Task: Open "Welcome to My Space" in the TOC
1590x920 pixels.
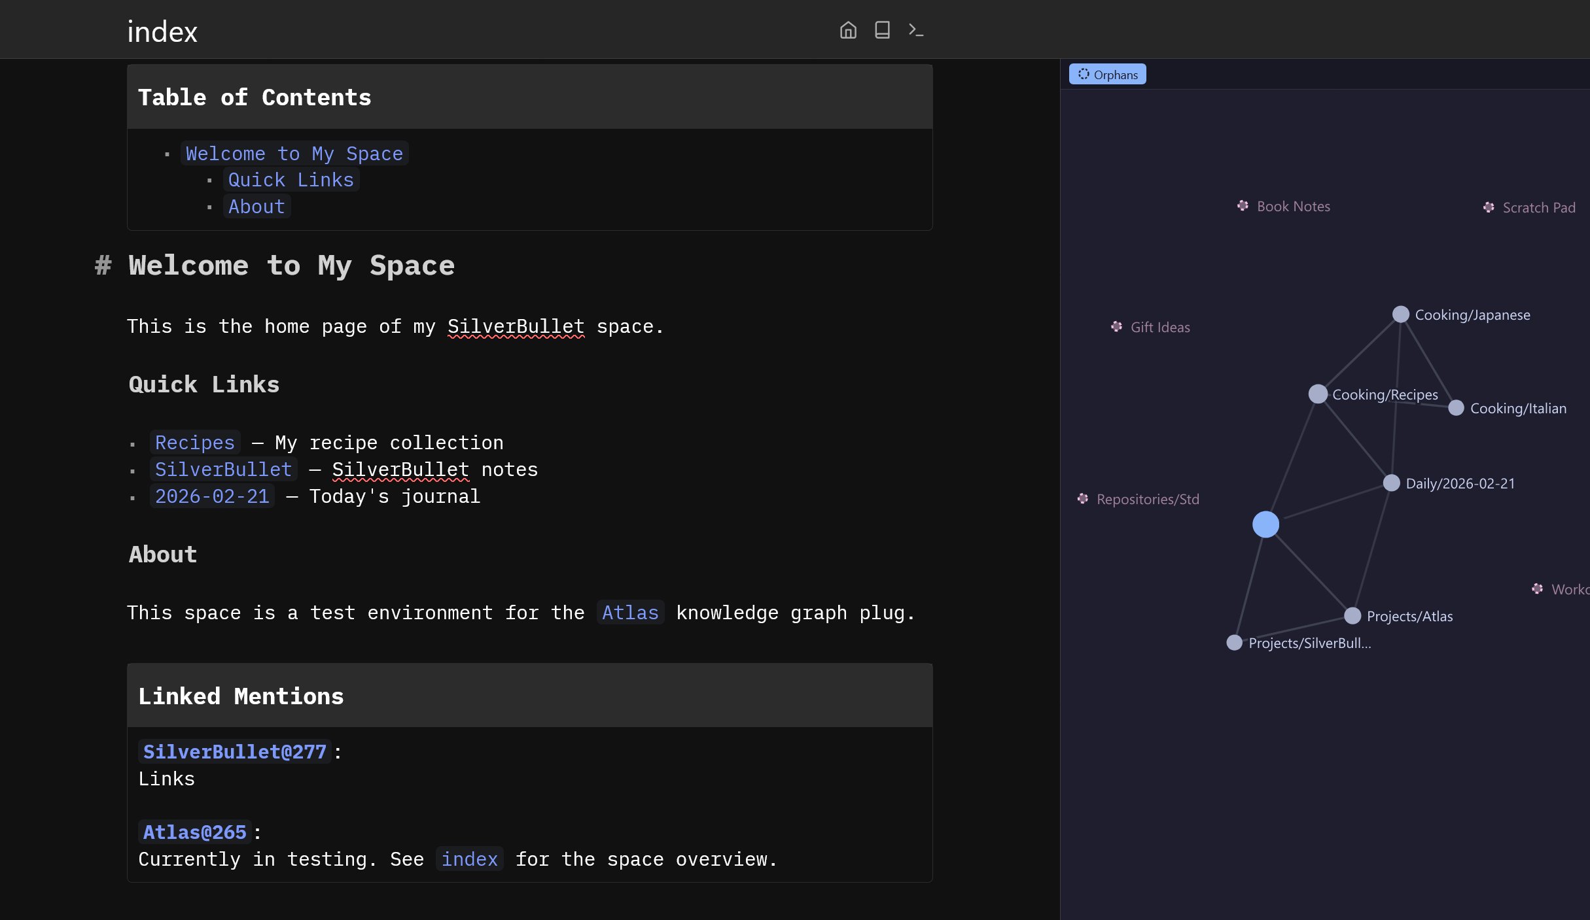Action: (x=293, y=153)
